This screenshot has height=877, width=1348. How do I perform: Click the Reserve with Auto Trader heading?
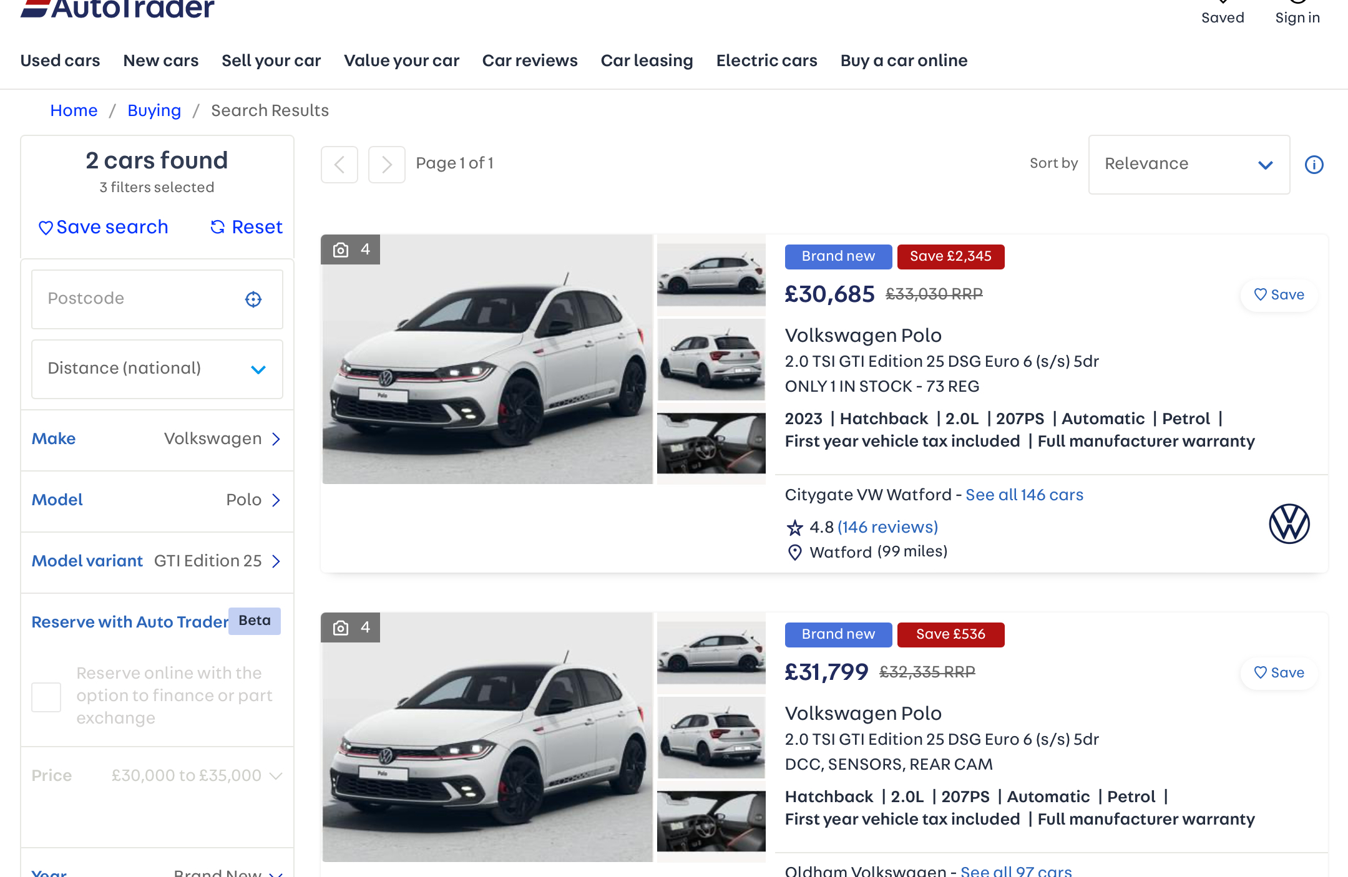point(130,623)
